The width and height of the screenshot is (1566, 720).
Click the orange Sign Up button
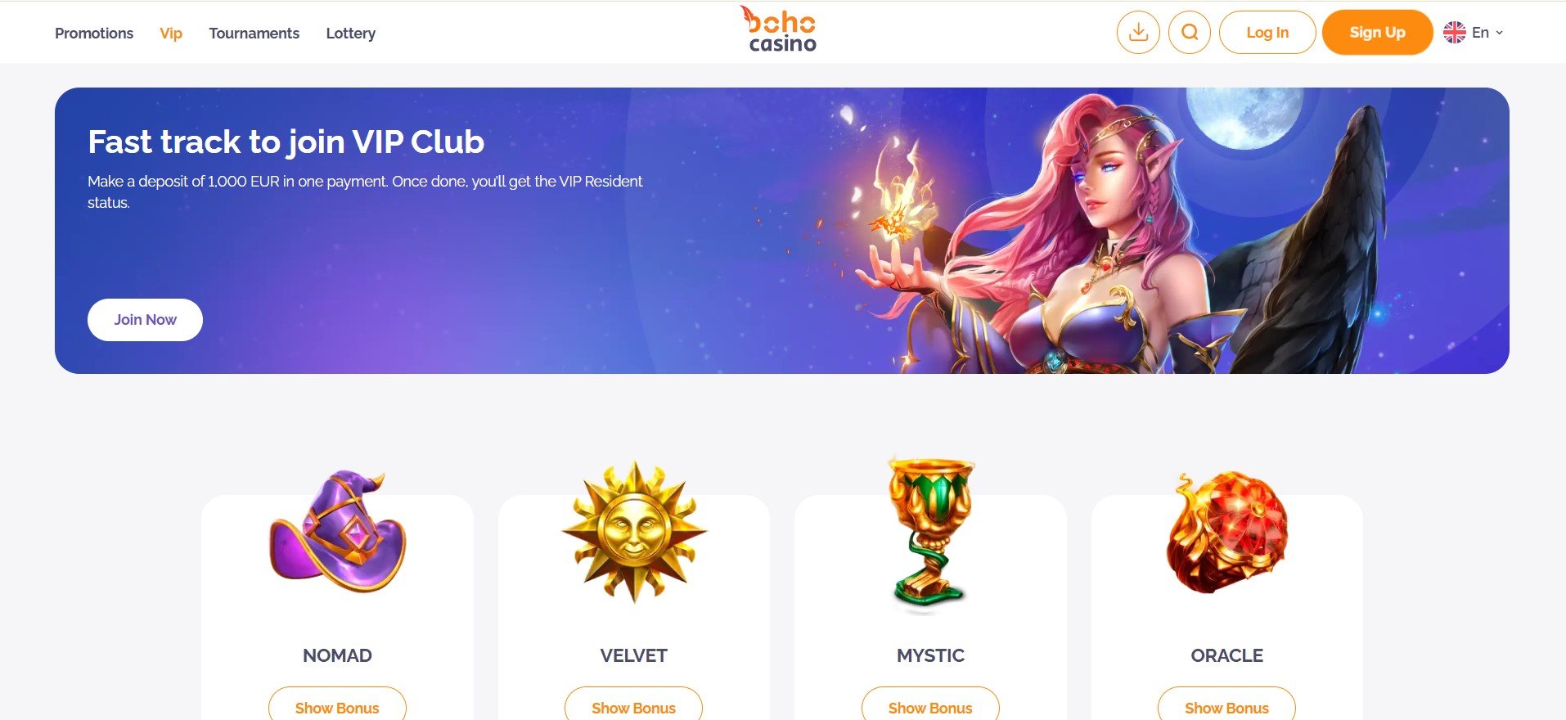coord(1377,33)
